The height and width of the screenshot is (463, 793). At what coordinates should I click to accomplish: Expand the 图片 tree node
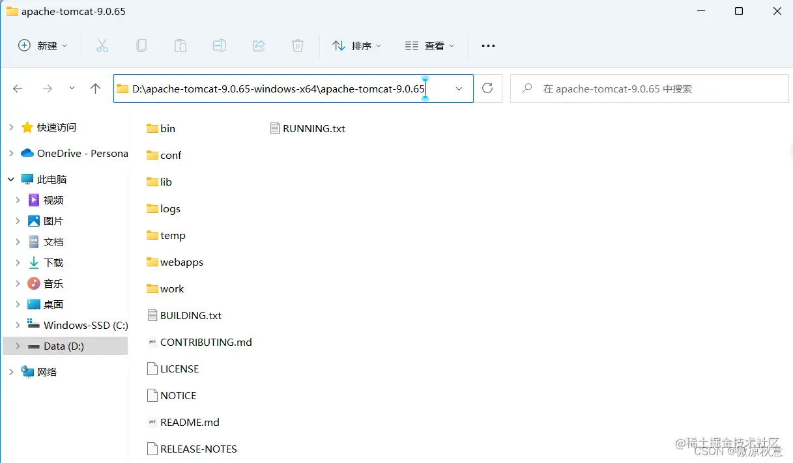pyautogui.click(x=18, y=221)
